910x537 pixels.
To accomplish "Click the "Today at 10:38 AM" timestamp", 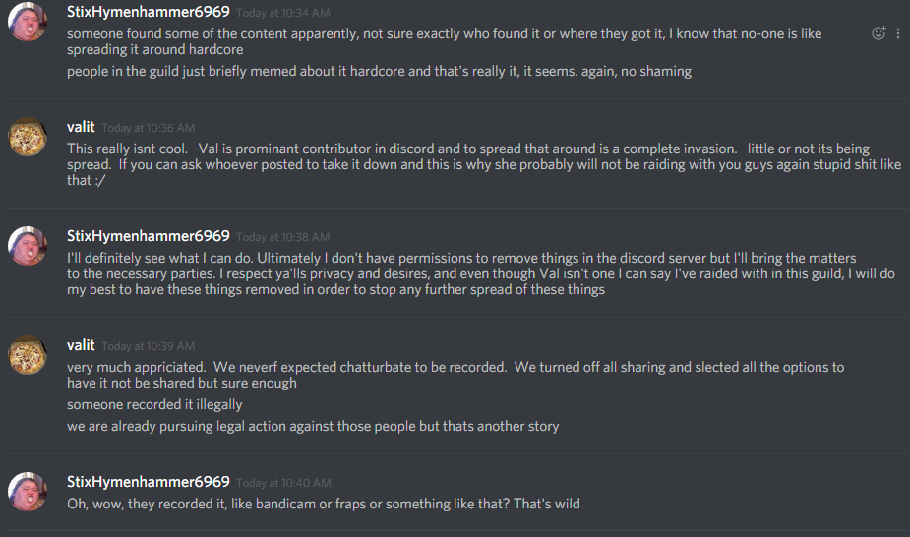I will [283, 237].
